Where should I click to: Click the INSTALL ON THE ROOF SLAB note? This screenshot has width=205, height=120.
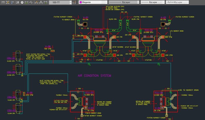[x=35, y=59]
